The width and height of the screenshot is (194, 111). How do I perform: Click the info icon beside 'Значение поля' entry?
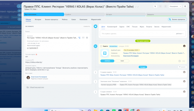coord(95,81)
